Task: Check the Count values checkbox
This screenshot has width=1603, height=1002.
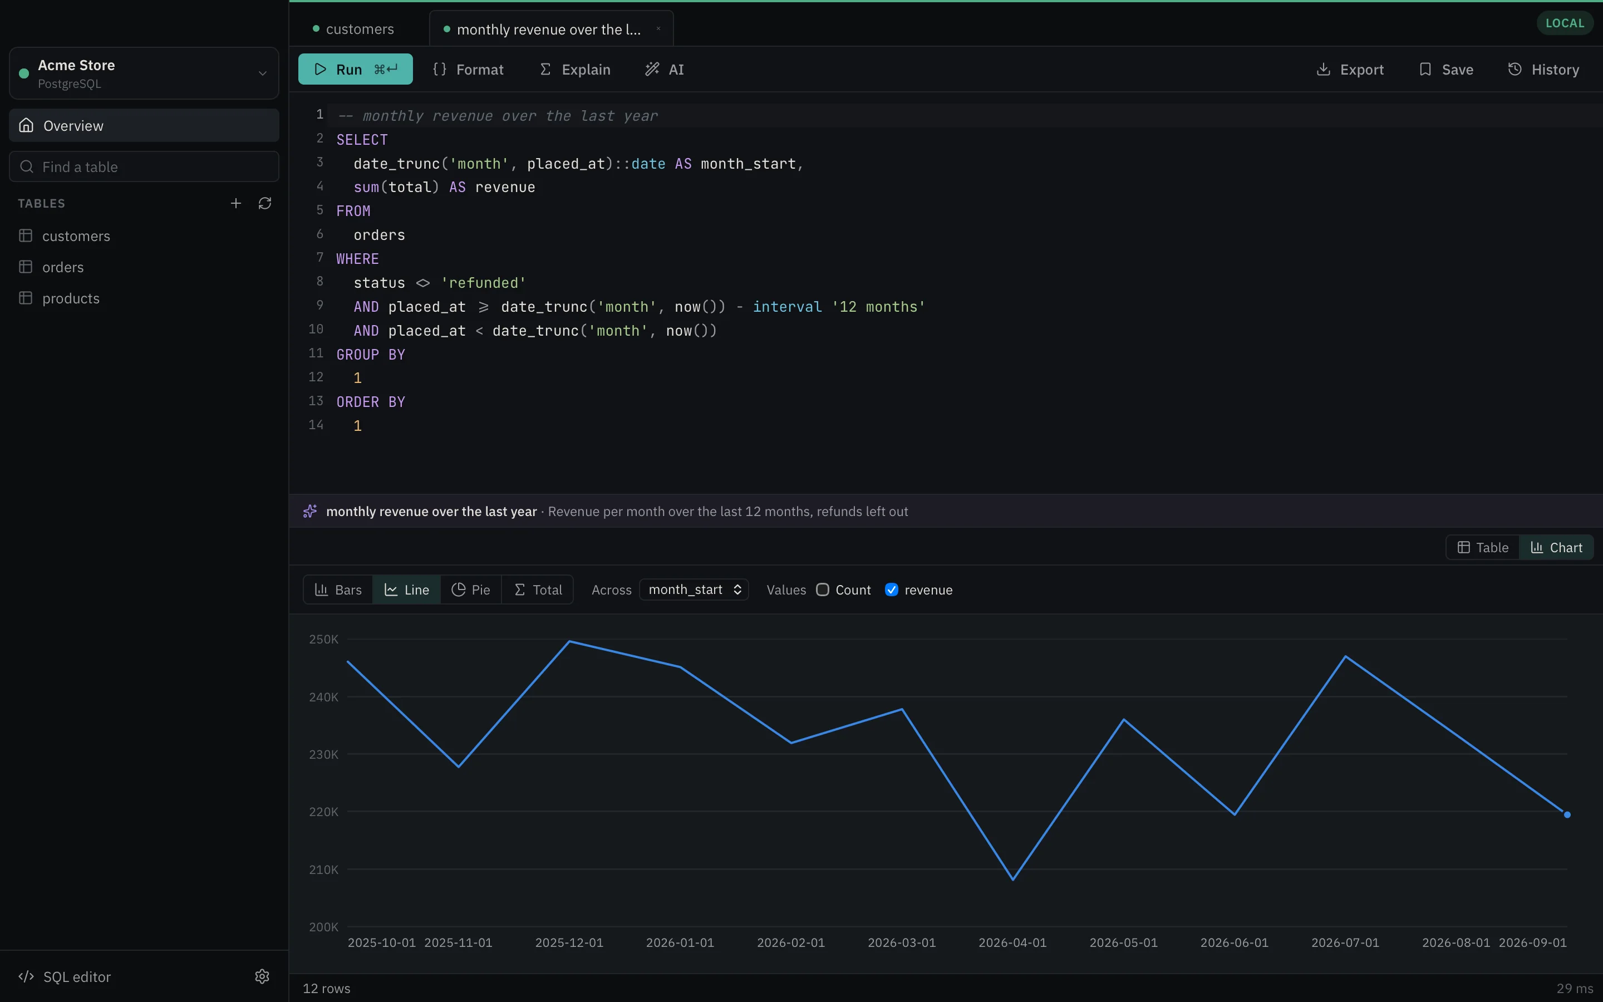Action: coord(823,590)
